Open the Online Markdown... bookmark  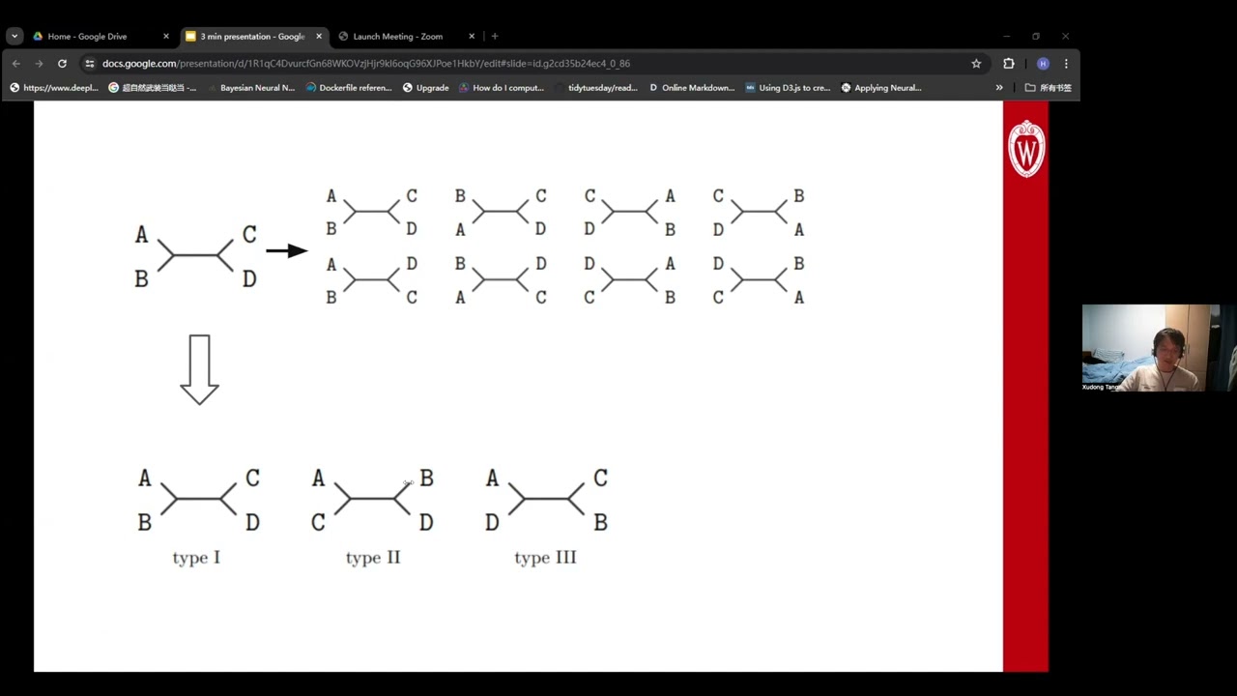click(x=692, y=87)
